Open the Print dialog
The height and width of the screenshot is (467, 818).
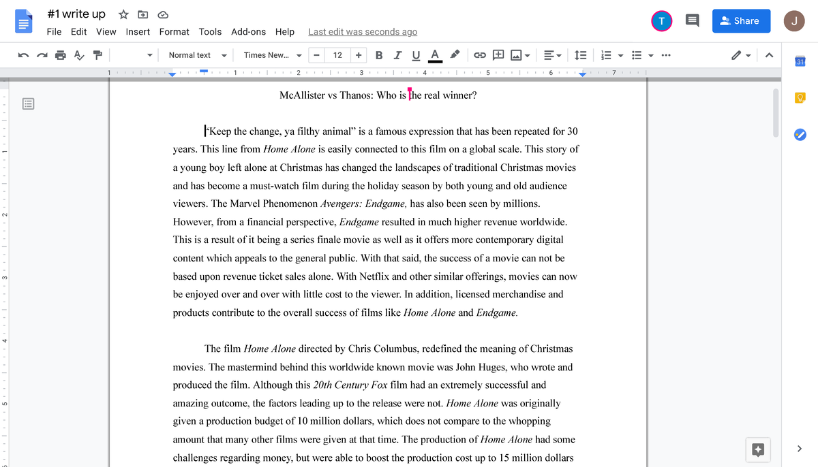[60, 55]
